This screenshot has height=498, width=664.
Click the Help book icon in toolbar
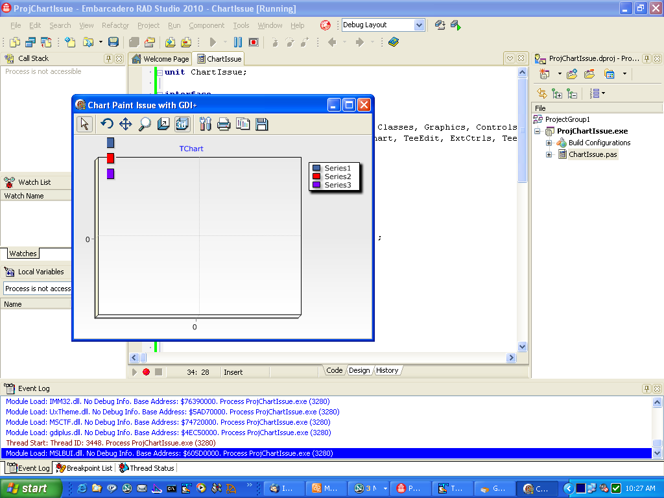[394, 42]
